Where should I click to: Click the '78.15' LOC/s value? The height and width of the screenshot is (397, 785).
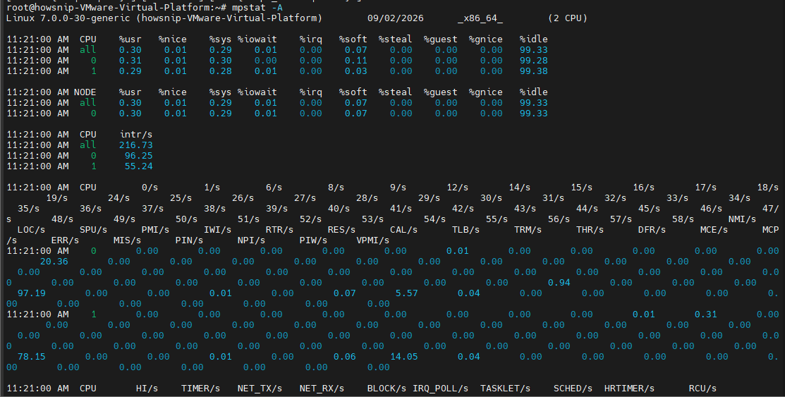[32, 356]
